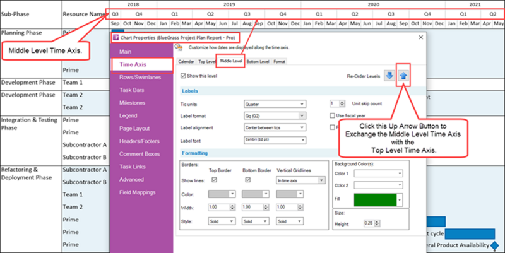Click the blue diamond milestone marker

(x=494, y=245)
